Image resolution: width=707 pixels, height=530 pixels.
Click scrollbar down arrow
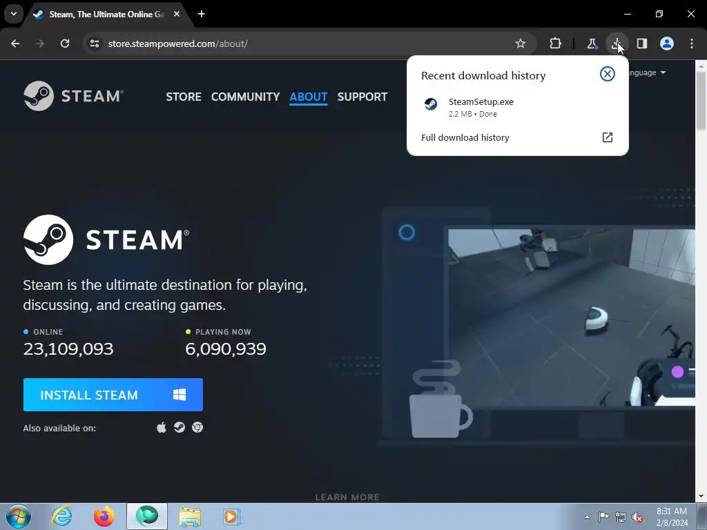coord(701,497)
